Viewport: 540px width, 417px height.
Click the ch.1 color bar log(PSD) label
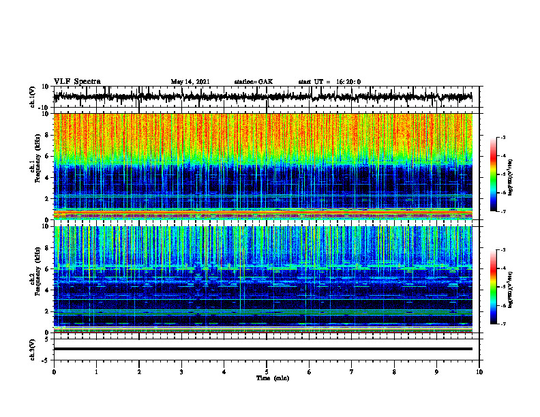coord(511,178)
